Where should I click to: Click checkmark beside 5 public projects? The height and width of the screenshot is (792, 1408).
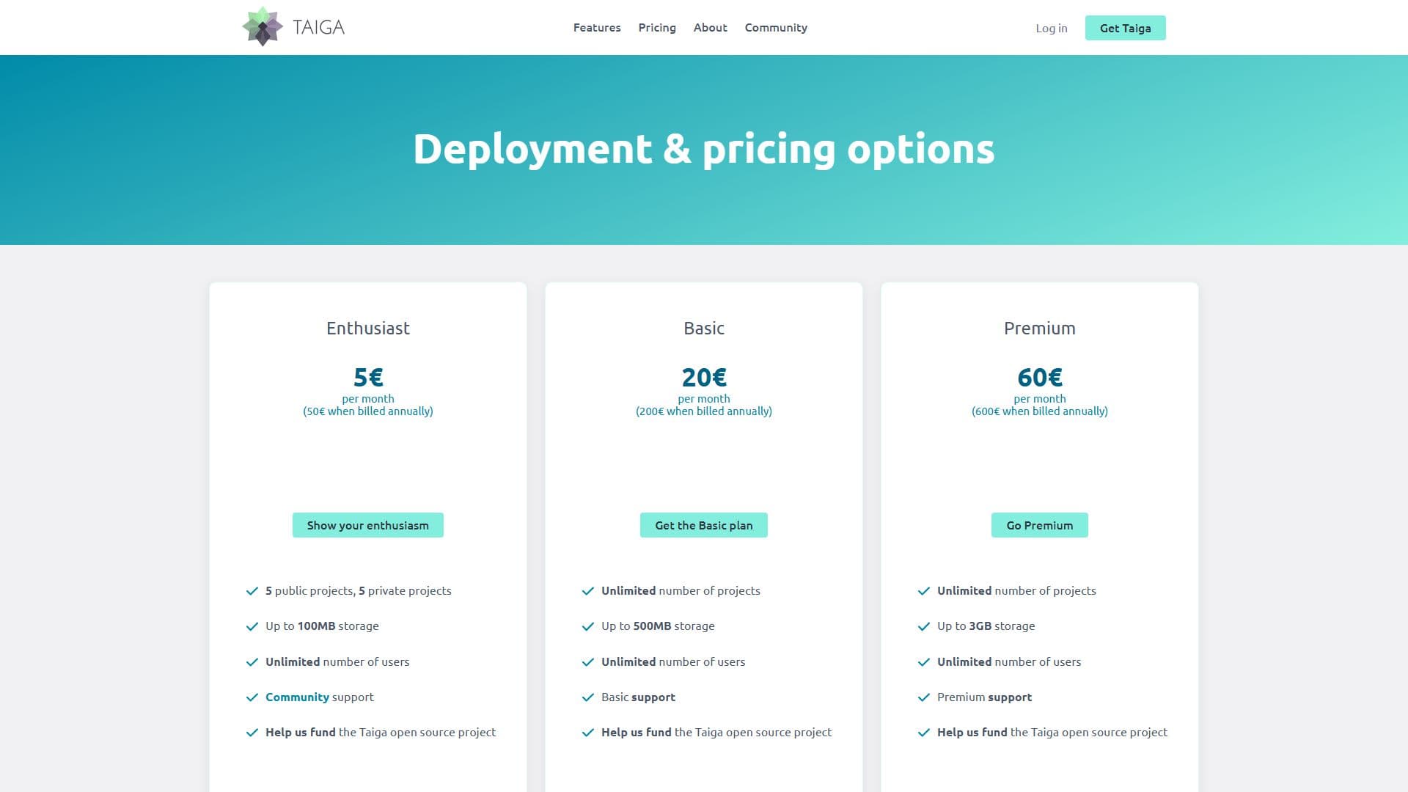[x=252, y=591]
